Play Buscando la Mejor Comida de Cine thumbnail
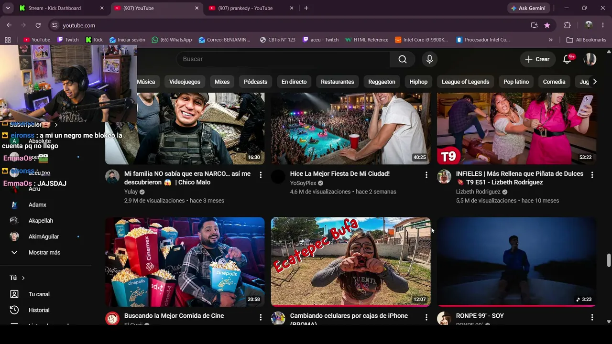Screen dimensions: 612x344 pyautogui.click(x=185, y=262)
